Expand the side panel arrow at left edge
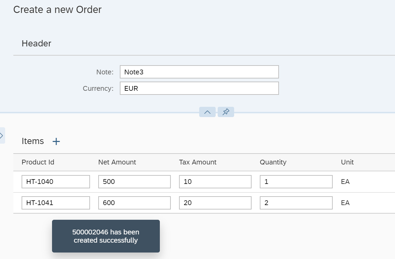 [x=2, y=135]
